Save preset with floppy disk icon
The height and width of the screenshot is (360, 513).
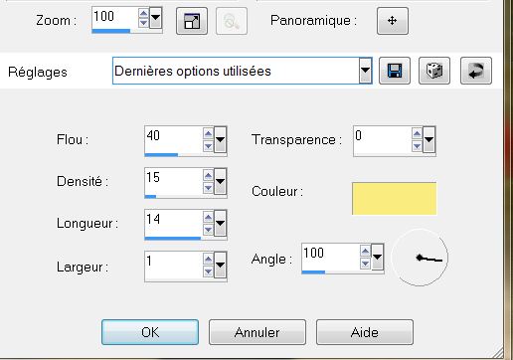pos(395,71)
